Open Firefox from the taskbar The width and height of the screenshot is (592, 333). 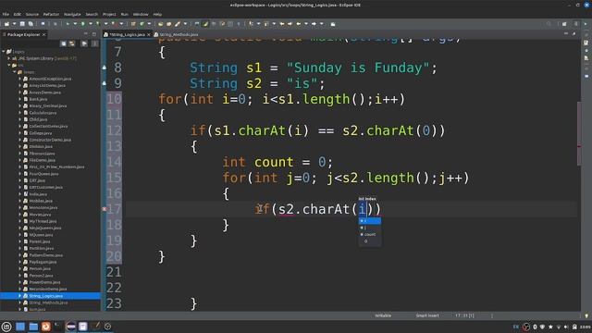(x=46, y=327)
